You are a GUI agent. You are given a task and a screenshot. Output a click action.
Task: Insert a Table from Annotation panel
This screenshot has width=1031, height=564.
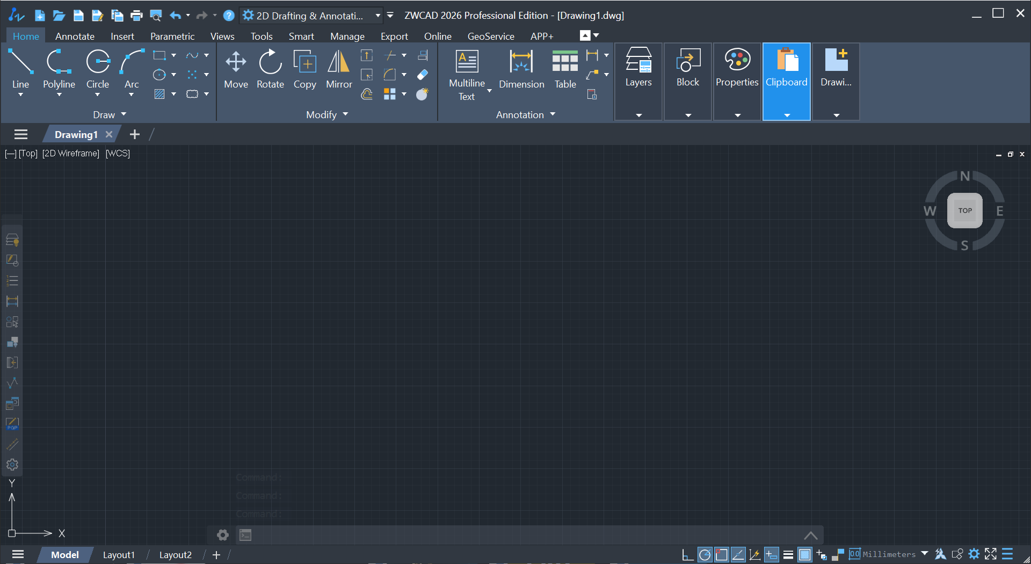click(565, 69)
